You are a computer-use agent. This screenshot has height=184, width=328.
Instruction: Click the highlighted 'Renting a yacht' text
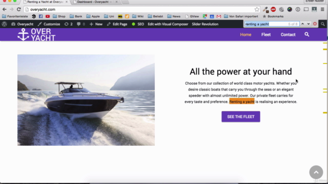pos(242,102)
